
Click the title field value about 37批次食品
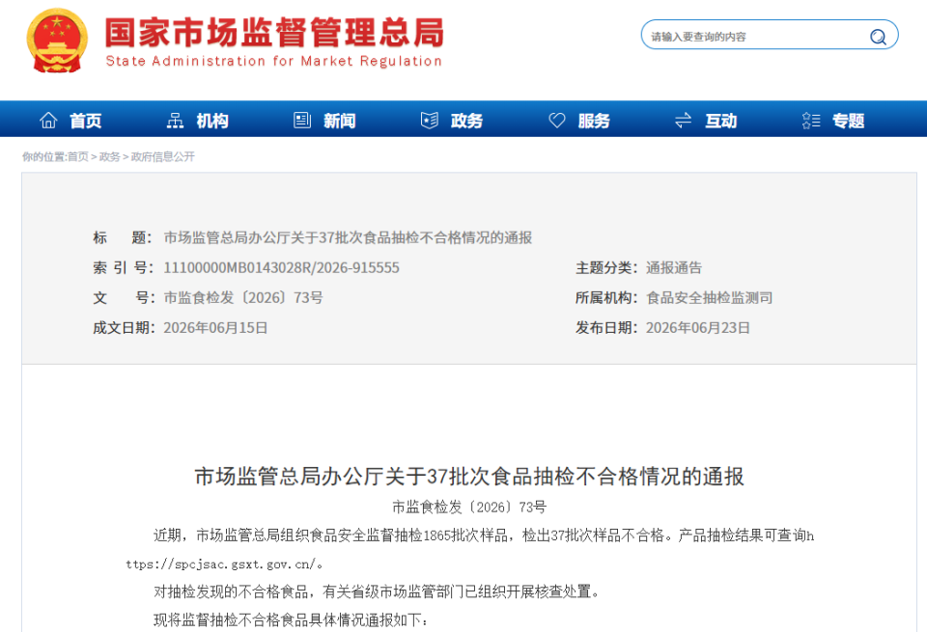tap(348, 237)
